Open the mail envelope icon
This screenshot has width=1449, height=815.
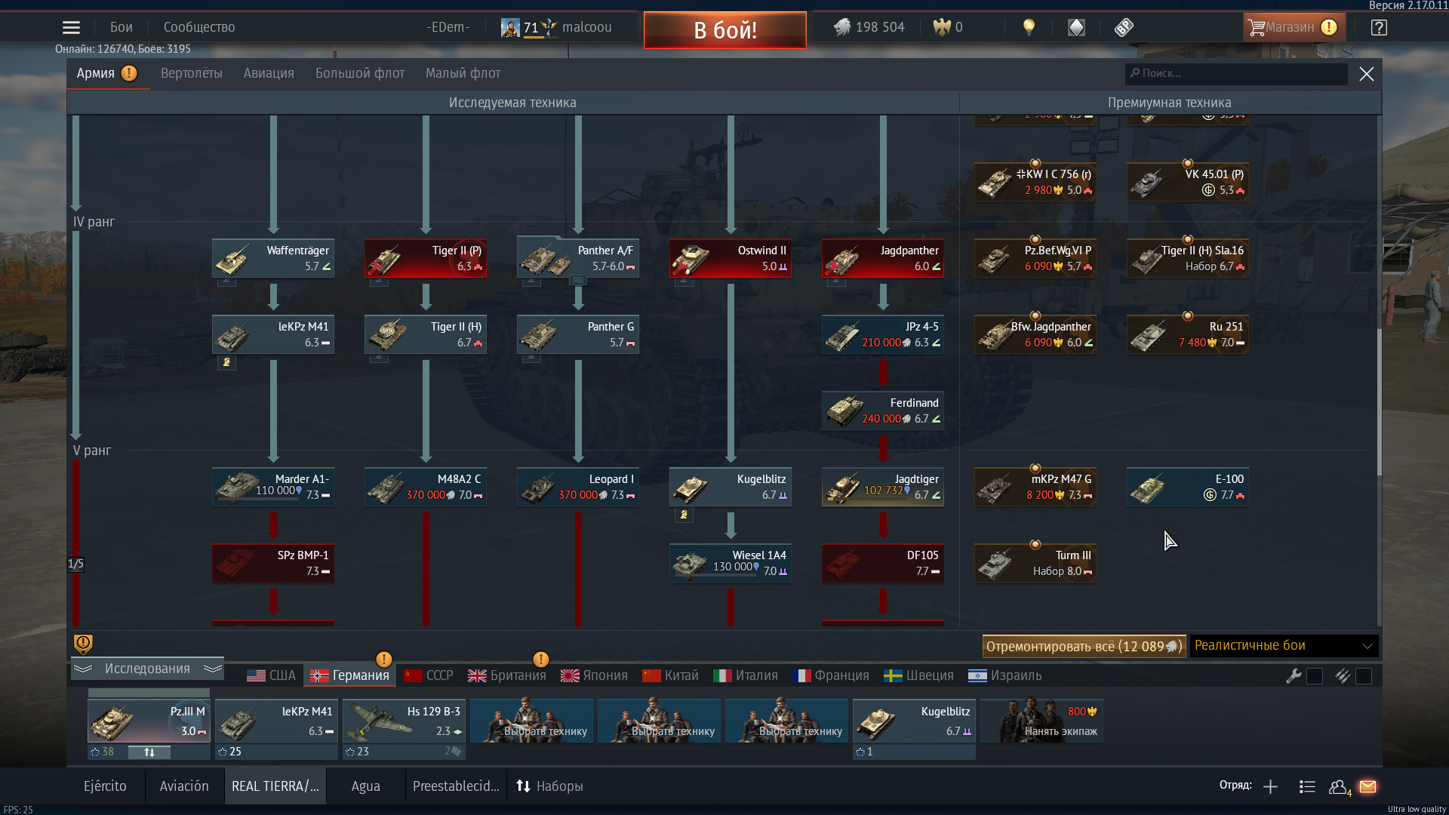(1367, 786)
